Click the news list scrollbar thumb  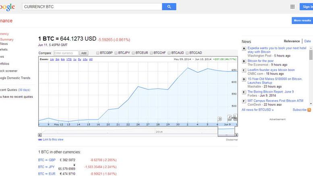pos(311,55)
